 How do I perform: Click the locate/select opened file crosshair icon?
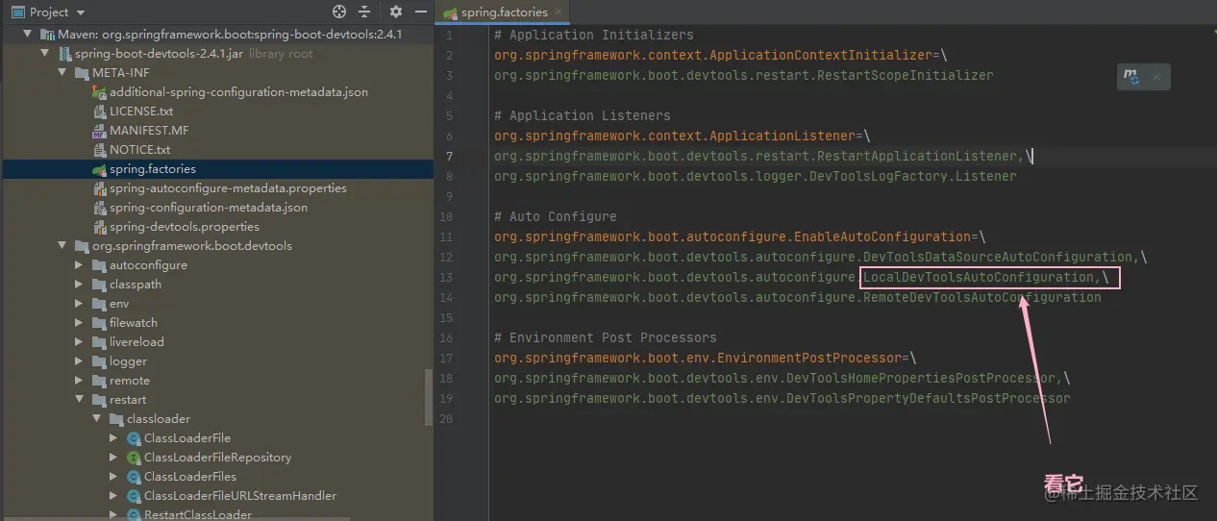click(x=339, y=12)
